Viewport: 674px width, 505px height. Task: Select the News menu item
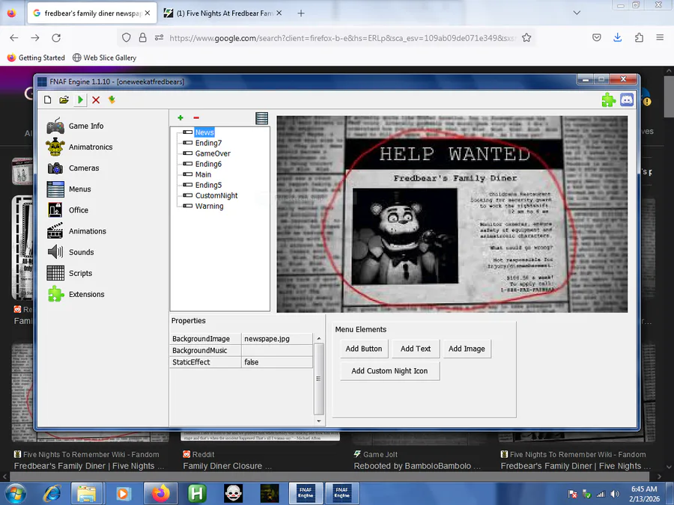(204, 132)
